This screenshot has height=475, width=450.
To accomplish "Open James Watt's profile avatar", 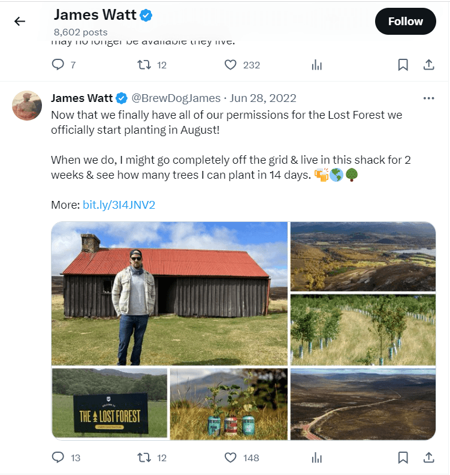I will point(27,106).
